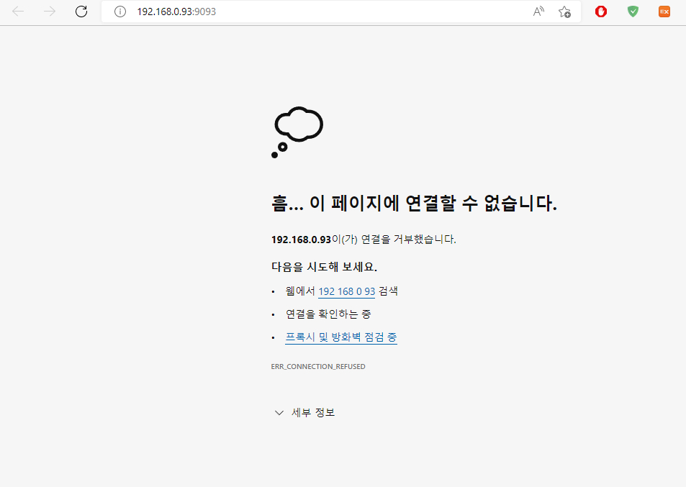Open site information icon in address bar
The width and height of the screenshot is (686, 487).
coord(120,12)
